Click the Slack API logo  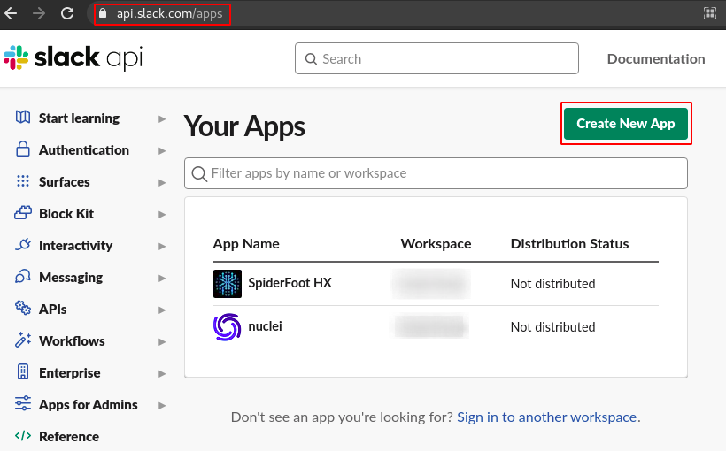click(73, 58)
